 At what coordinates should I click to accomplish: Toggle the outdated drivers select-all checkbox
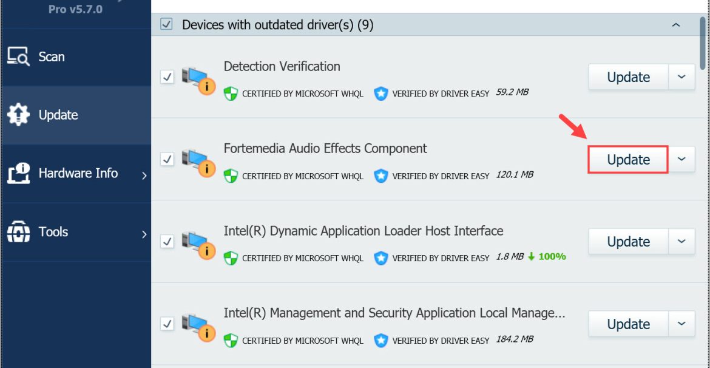167,24
